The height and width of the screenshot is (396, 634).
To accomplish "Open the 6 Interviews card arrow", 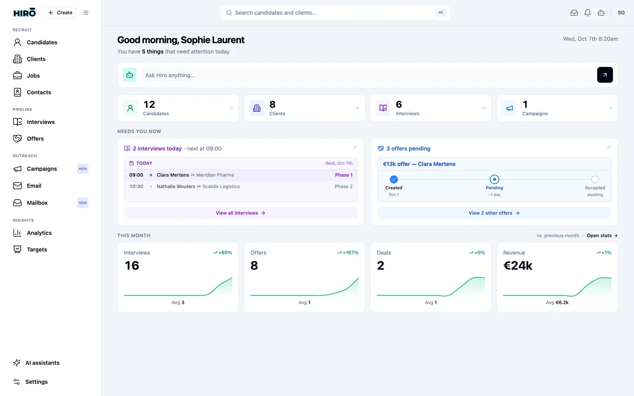I will pyautogui.click(x=483, y=108).
